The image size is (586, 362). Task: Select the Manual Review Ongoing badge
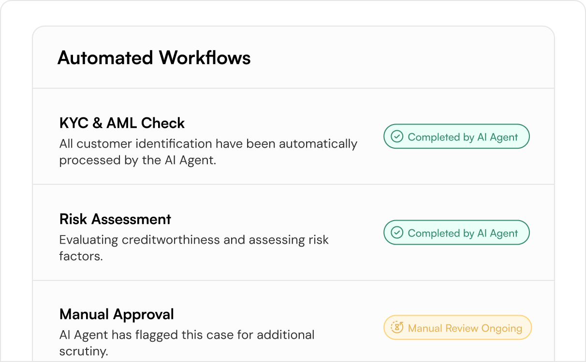point(457,328)
